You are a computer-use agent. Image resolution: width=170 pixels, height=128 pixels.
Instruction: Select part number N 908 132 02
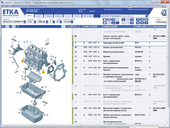click(x=92, y=115)
